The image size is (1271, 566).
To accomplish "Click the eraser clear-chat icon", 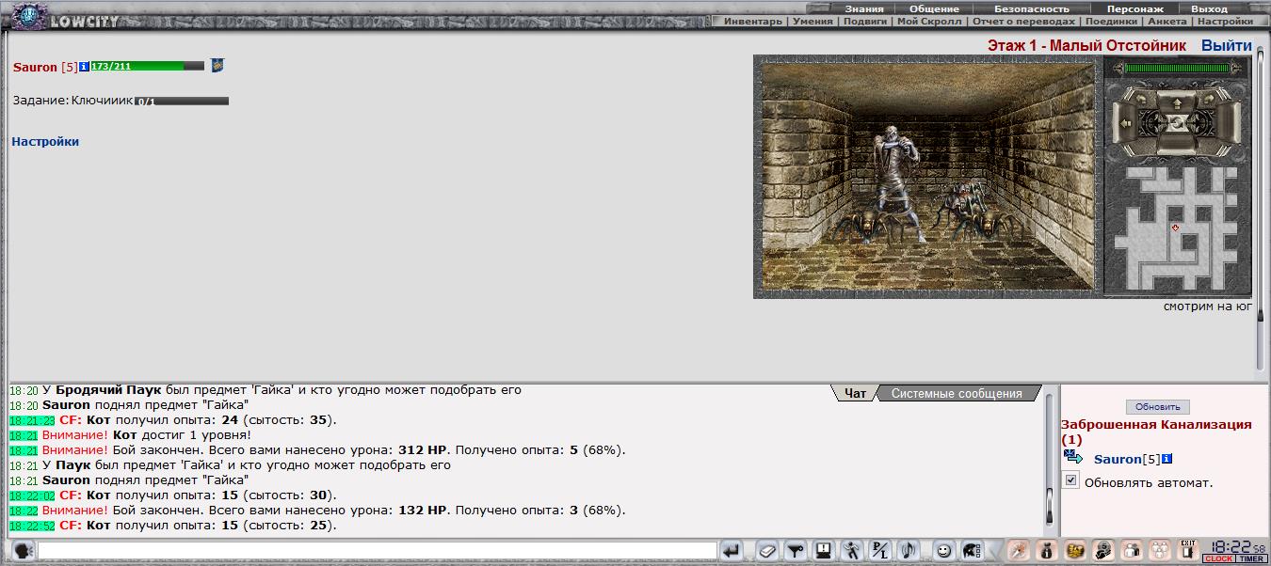I will [767, 551].
